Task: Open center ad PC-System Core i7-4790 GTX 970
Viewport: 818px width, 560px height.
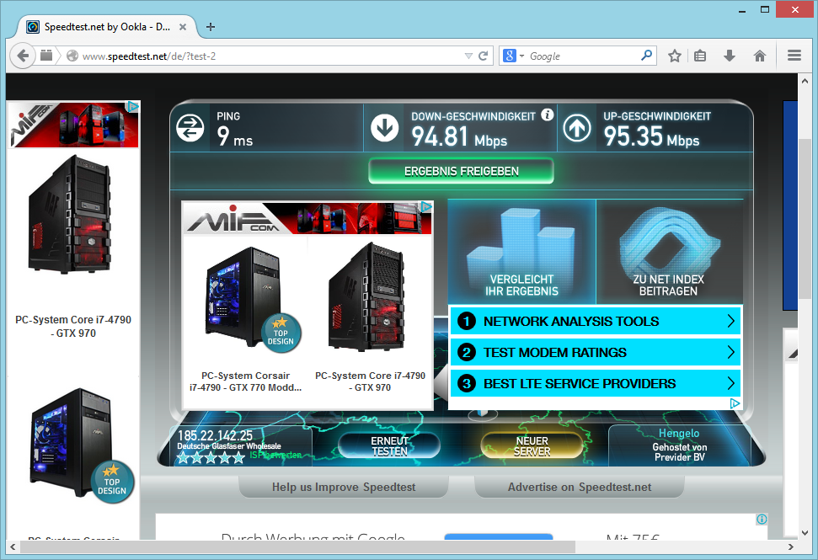Action: click(x=370, y=381)
